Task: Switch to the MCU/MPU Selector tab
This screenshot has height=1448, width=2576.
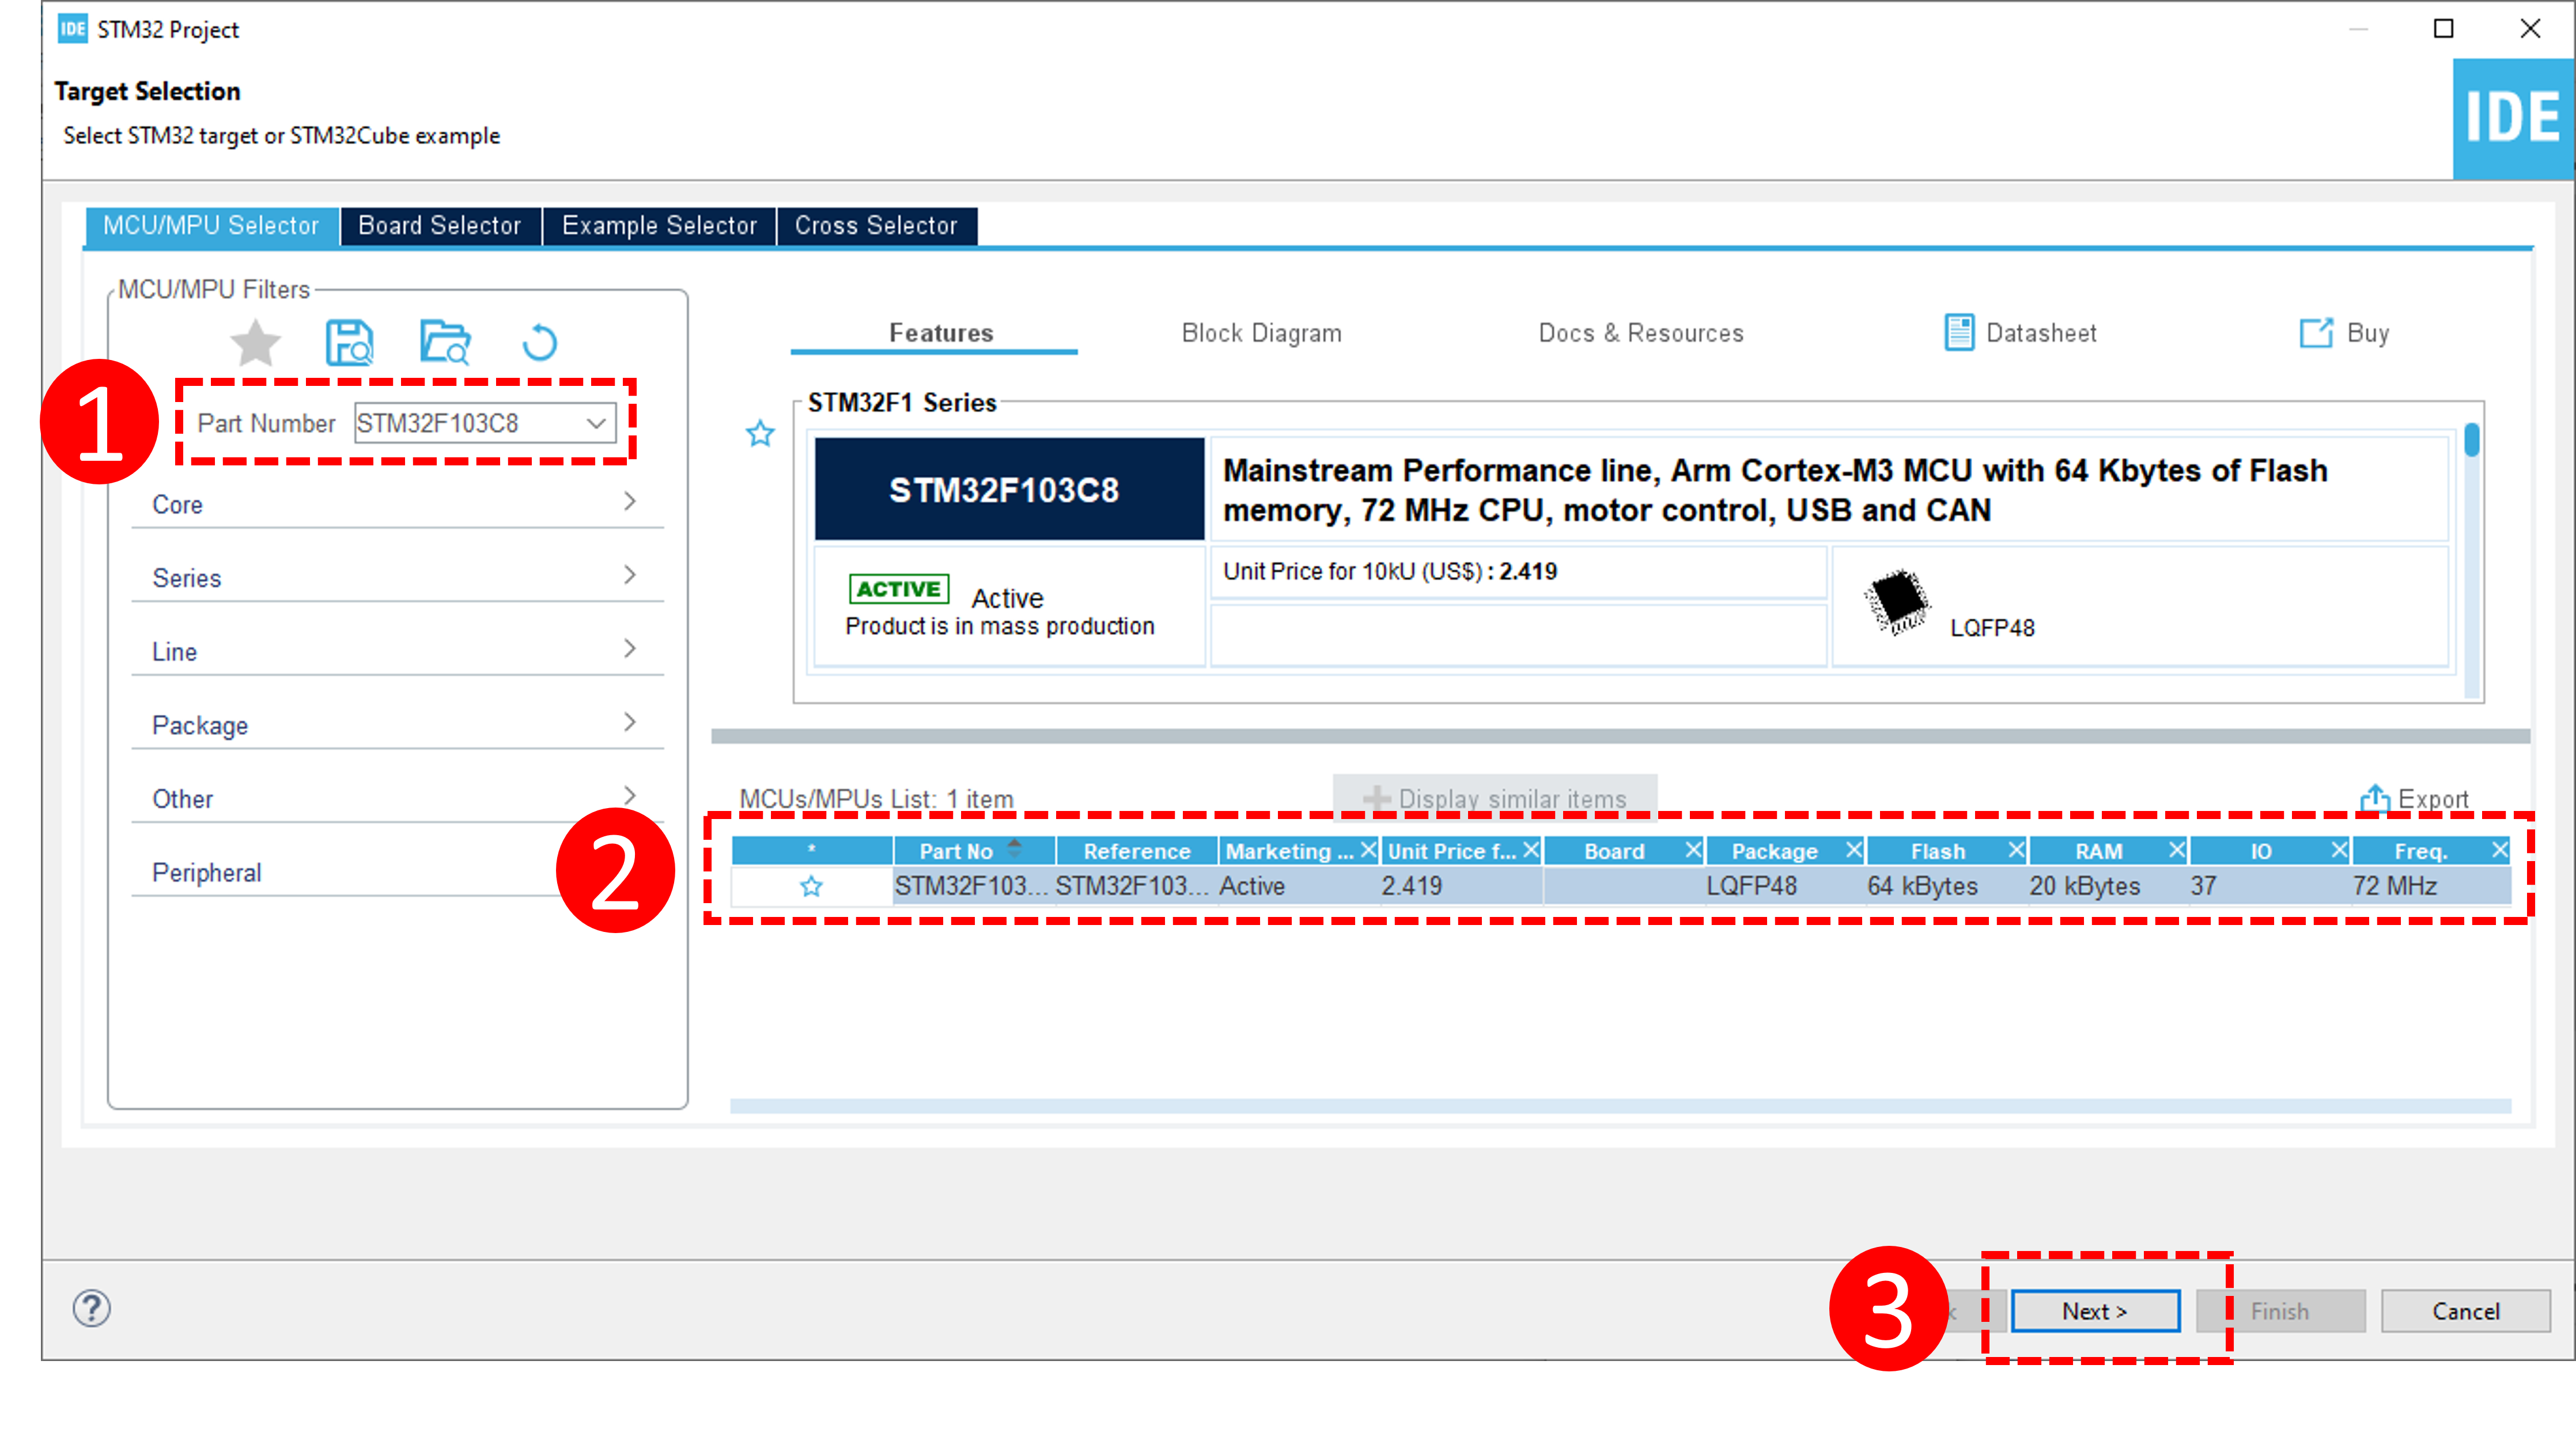Action: (x=211, y=226)
